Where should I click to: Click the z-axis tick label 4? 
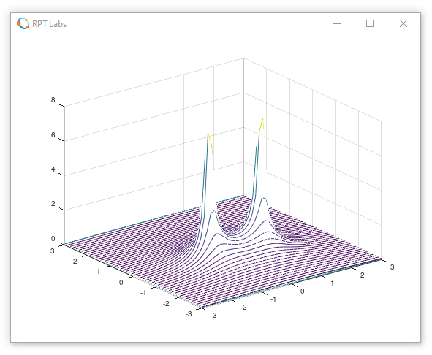click(53, 169)
